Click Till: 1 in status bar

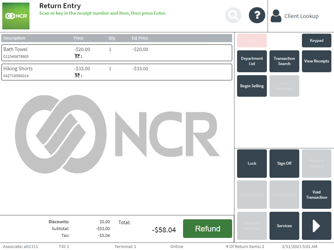64,247
